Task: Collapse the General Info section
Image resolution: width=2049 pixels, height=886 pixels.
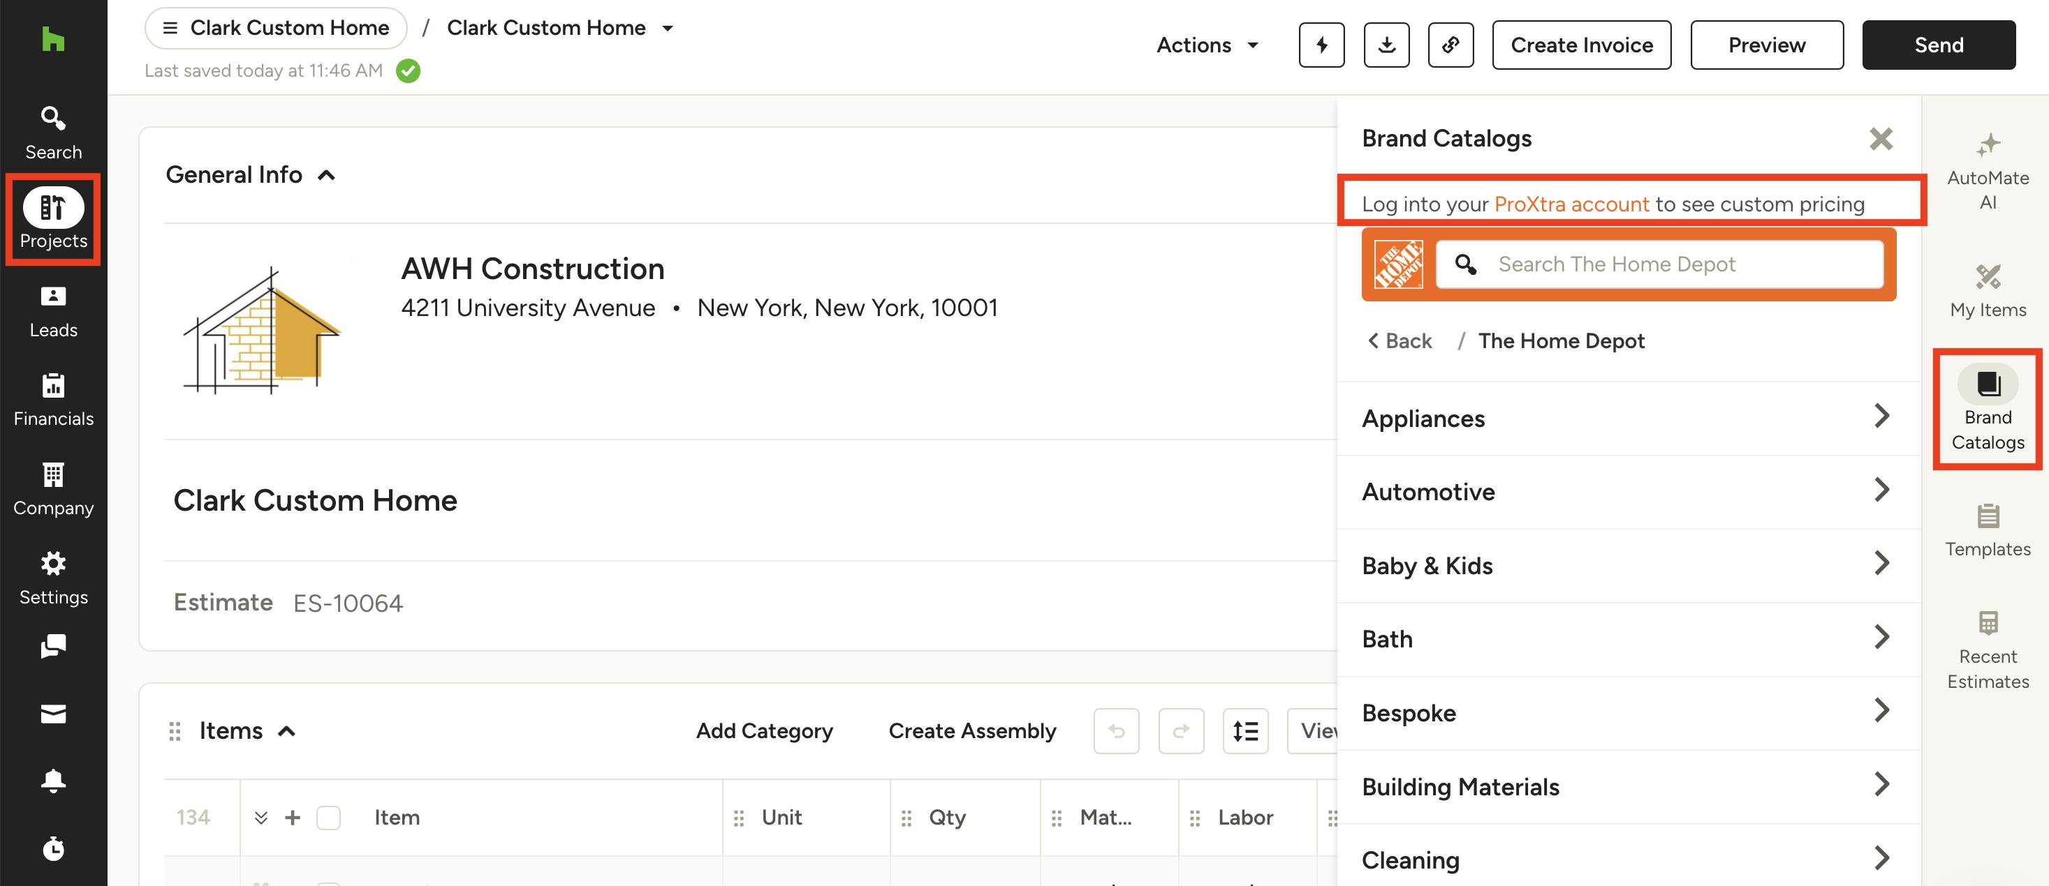Action: tap(326, 175)
